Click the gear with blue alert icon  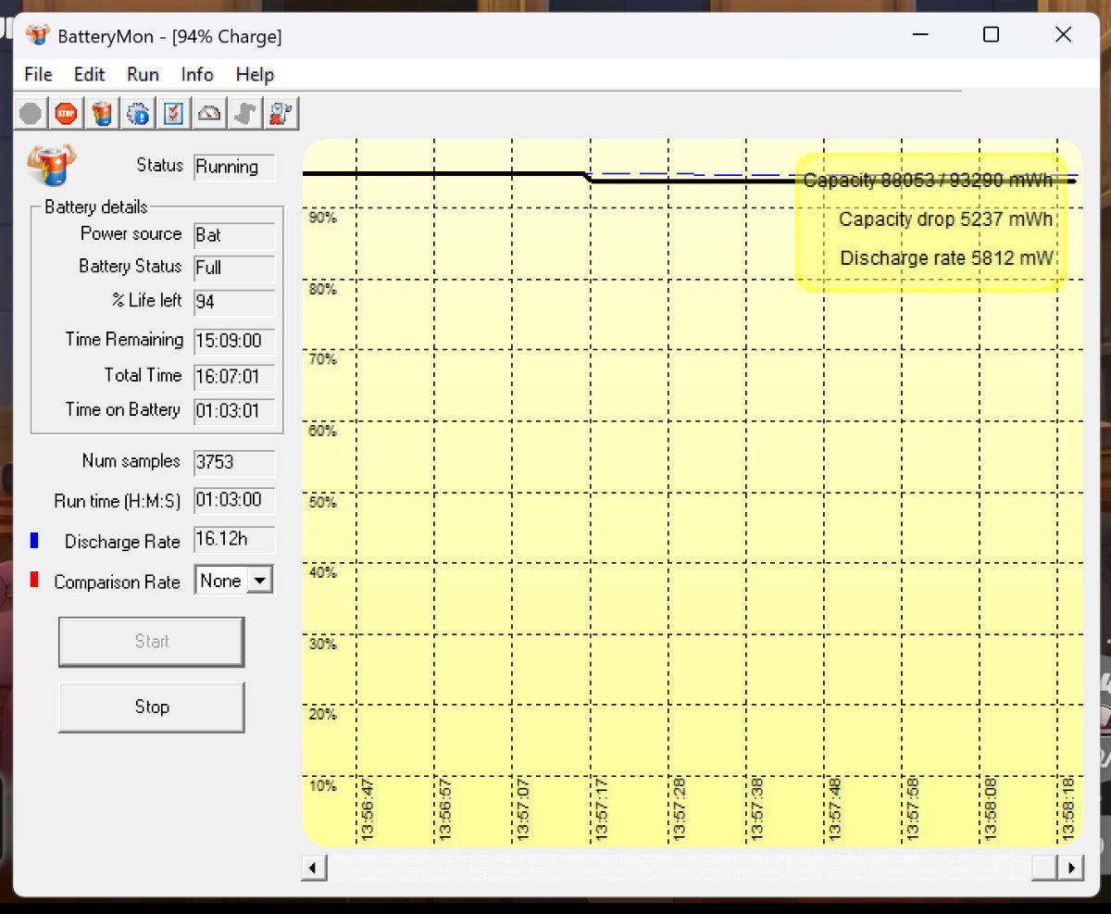click(x=138, y=114)
